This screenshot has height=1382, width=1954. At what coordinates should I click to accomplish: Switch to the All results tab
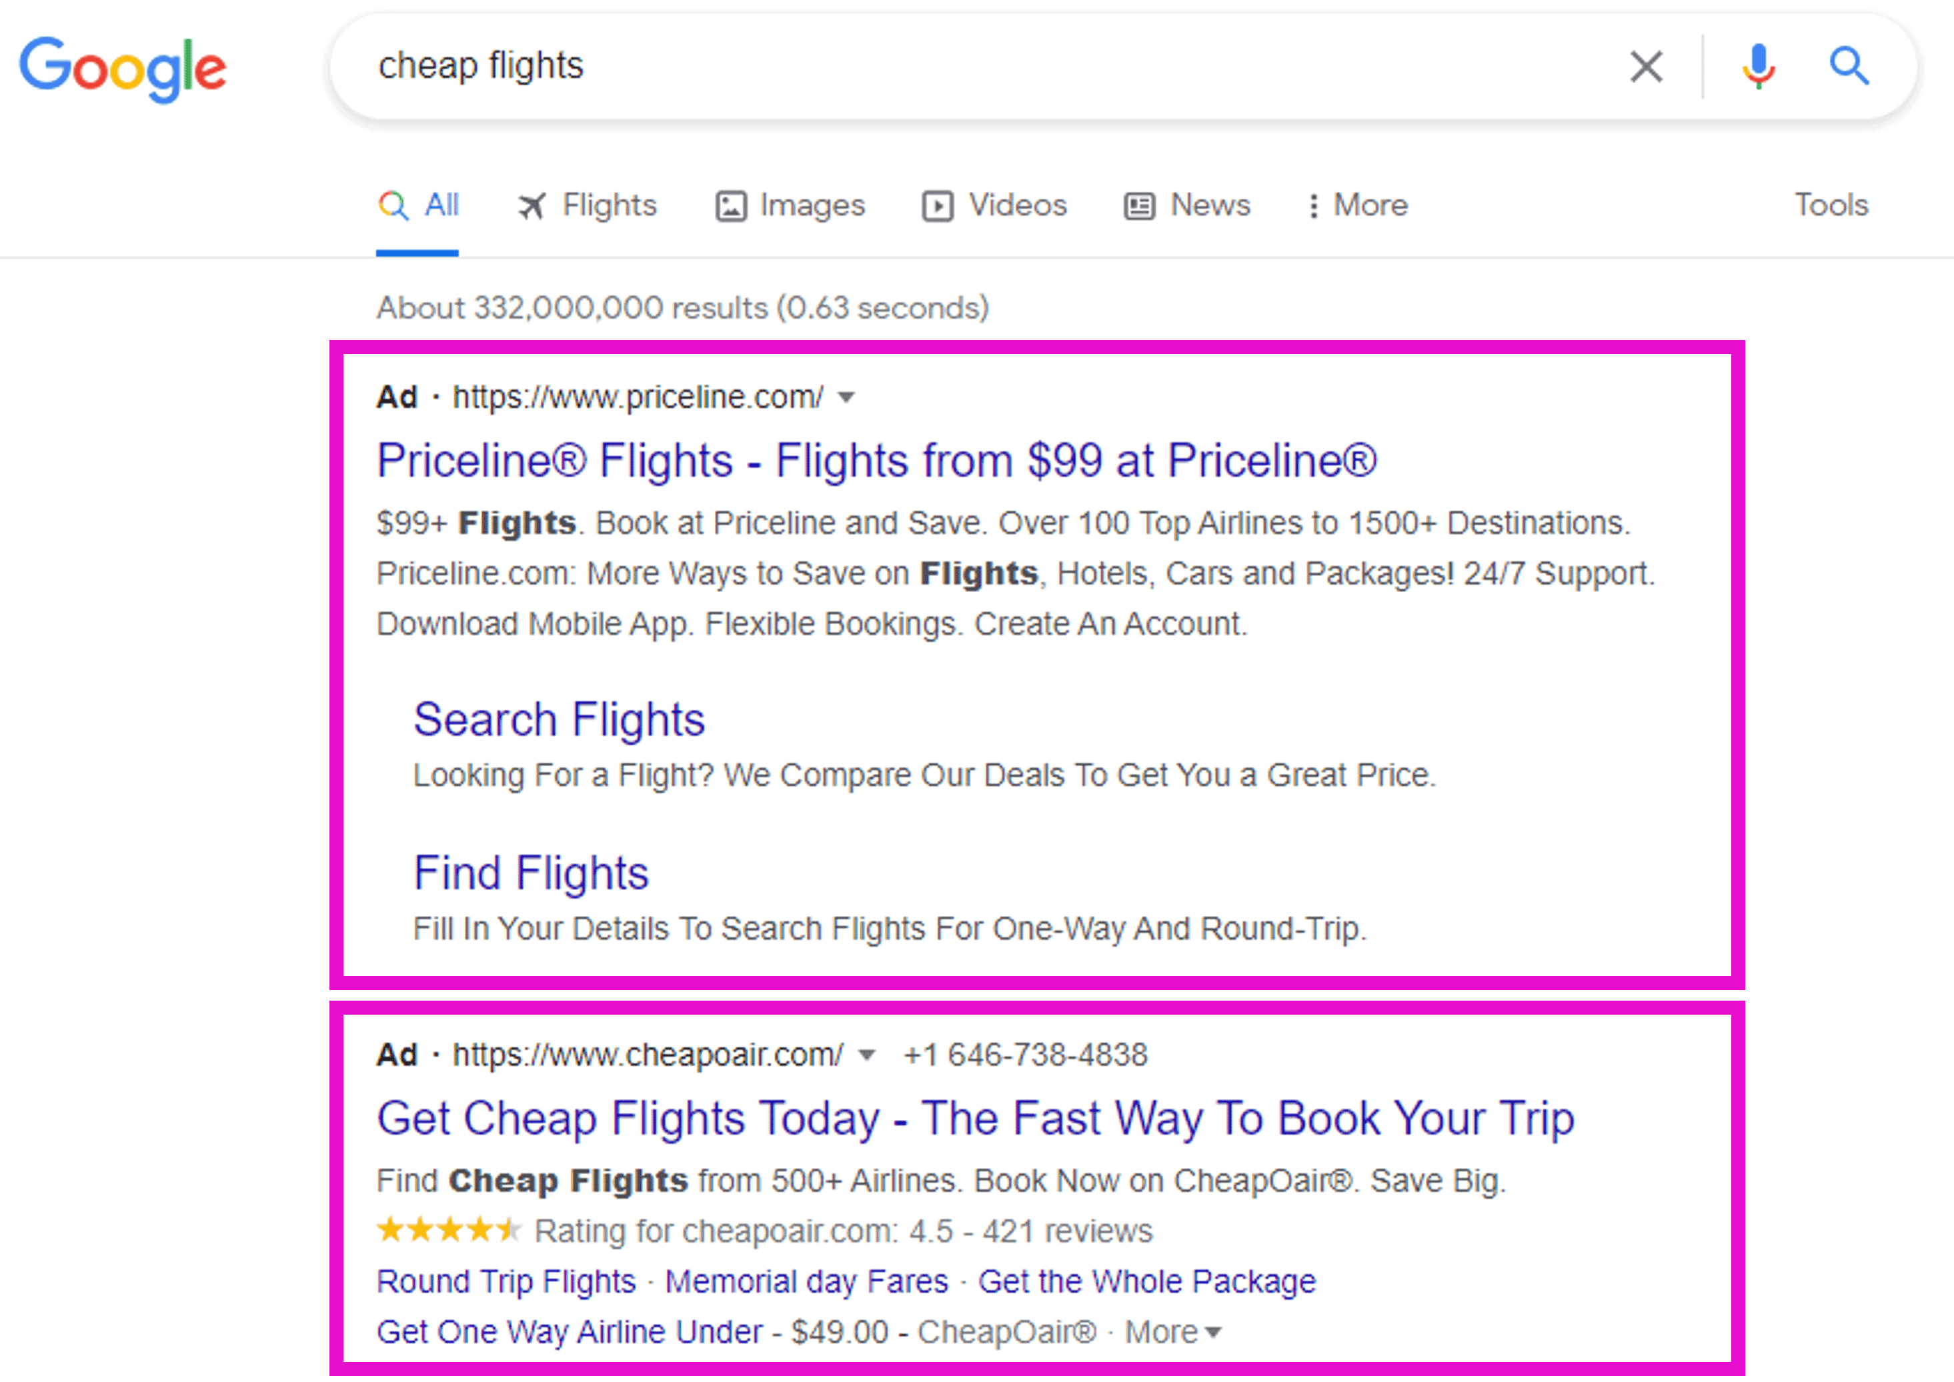tap(418, 205)
